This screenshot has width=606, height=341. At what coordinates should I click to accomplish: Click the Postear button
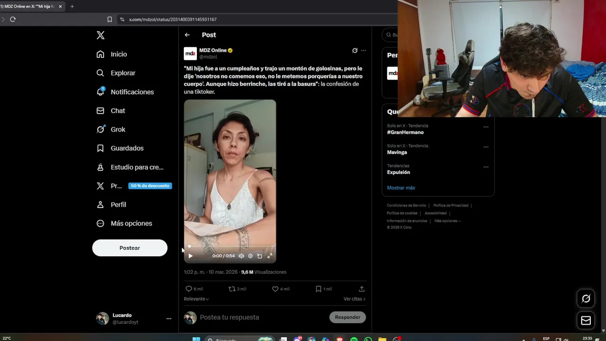130,248
